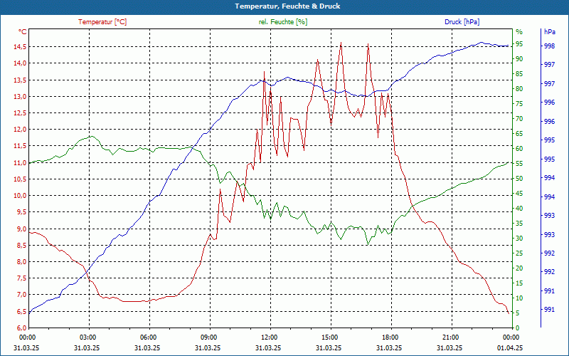The width and height of the screenshot is (569, 356).
Task: Click the humidity axis value "85"
Action: [519, 74]
